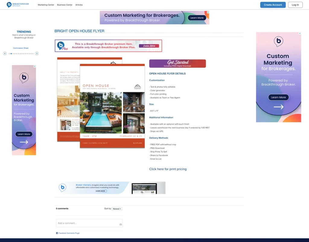This screenshot has height=242, width=309.
Task: Click the arrow icon below Learn More in right ad
Action: [278, 106]
